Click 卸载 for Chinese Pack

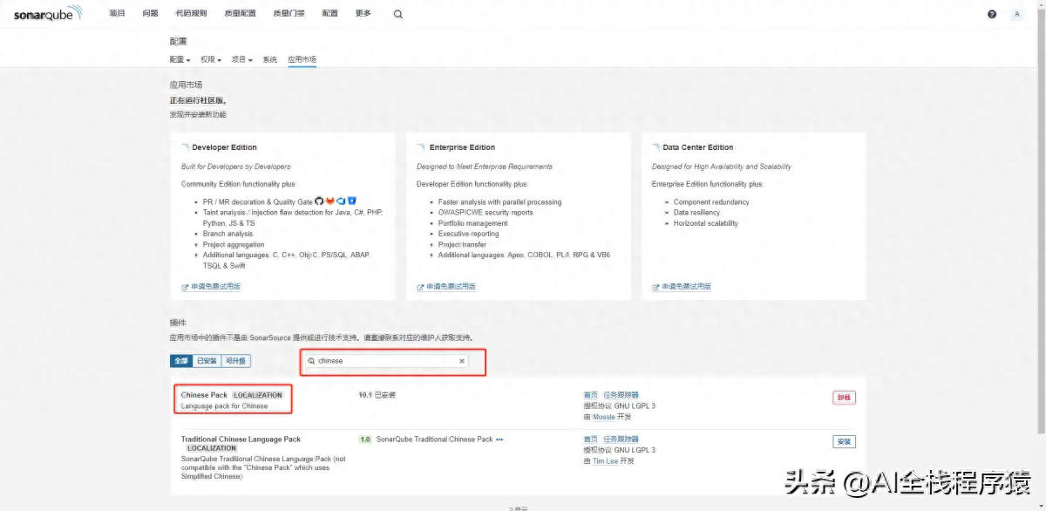click(x=844, y=397)
